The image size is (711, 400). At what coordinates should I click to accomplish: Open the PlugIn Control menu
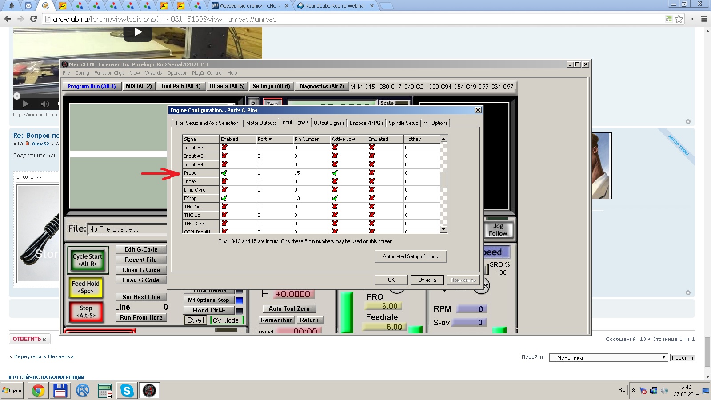207,73
